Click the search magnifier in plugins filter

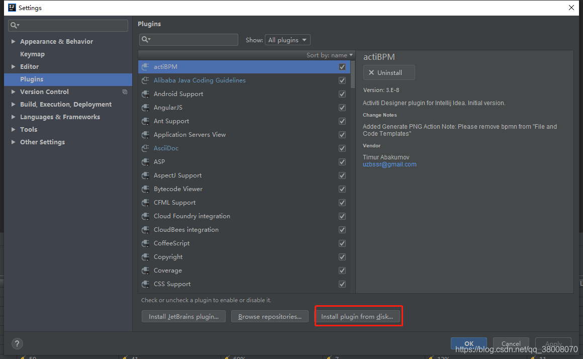(146, 40)
